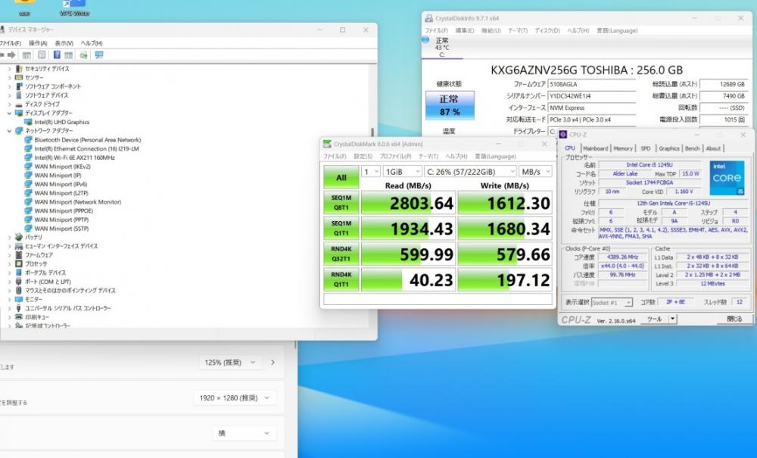The height and width of the screenshot is (458, 757).
Task: Select the Intel(R) UHD Graphics device icon
Action: coord(28,122)
